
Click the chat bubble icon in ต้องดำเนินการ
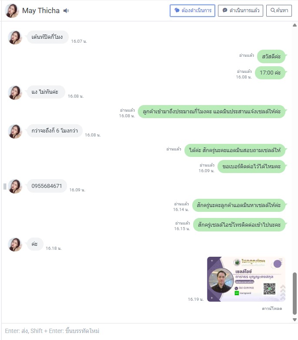coord(177,10)
